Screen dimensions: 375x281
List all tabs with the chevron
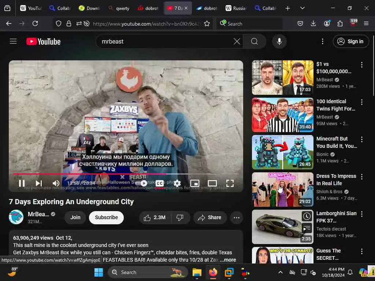[x=302, y=8]
